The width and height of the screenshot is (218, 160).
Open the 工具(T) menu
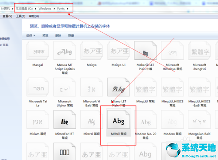[x=20, y=16]
